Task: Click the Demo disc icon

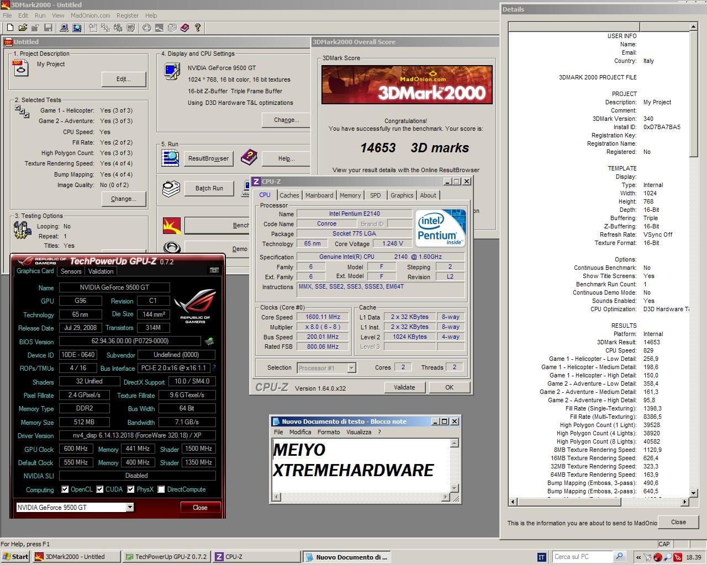Action: 172,249
